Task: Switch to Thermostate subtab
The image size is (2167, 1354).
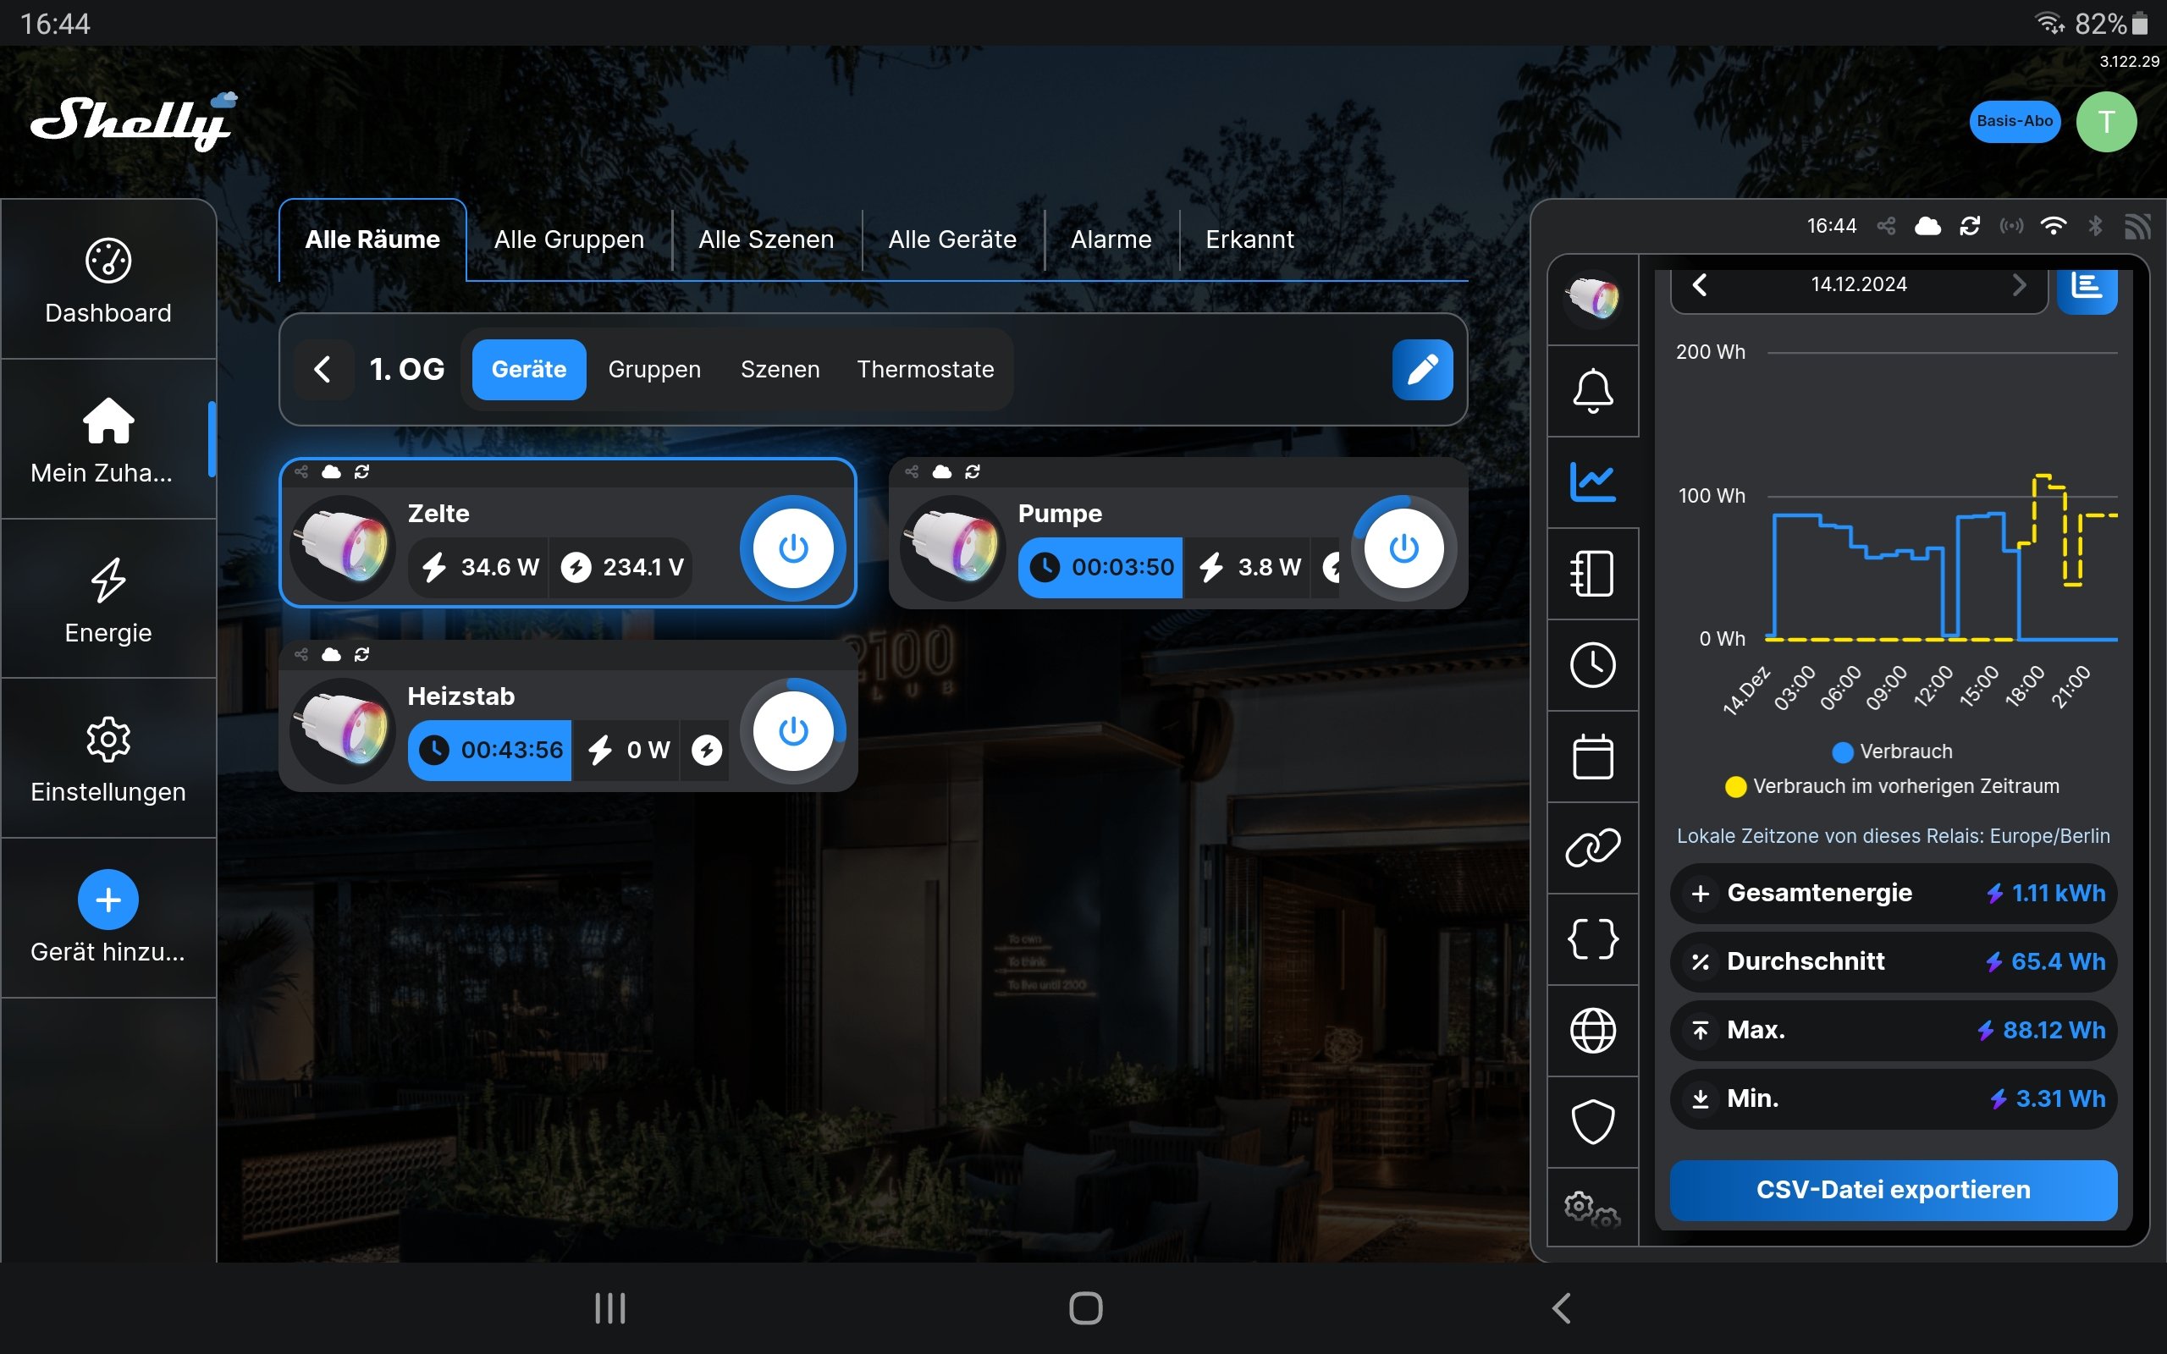Action: pyautogui.click(x=925, y=369)
